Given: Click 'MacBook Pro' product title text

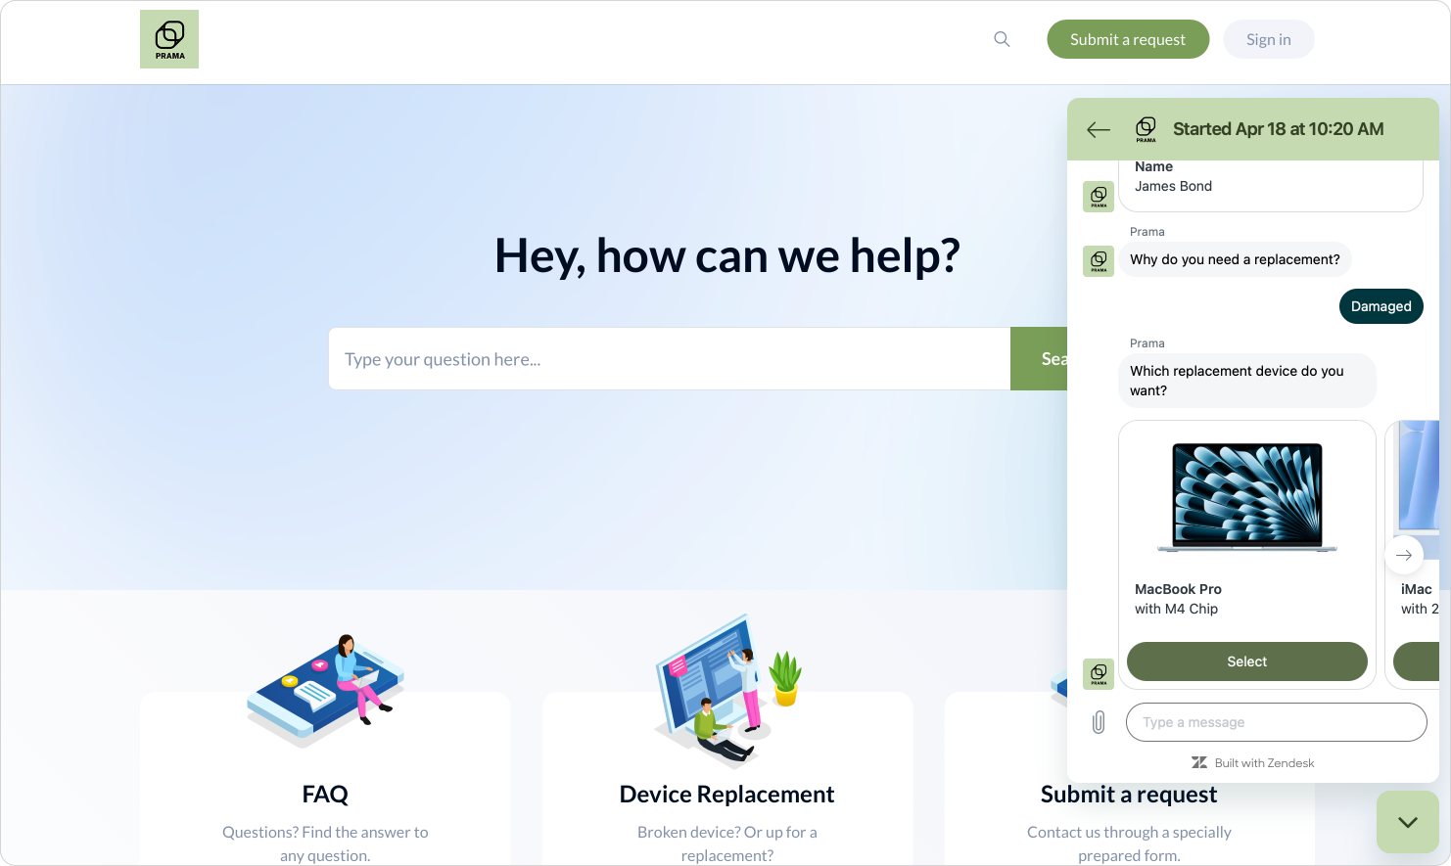Looking at the screenshot, I should point(1178,589).
